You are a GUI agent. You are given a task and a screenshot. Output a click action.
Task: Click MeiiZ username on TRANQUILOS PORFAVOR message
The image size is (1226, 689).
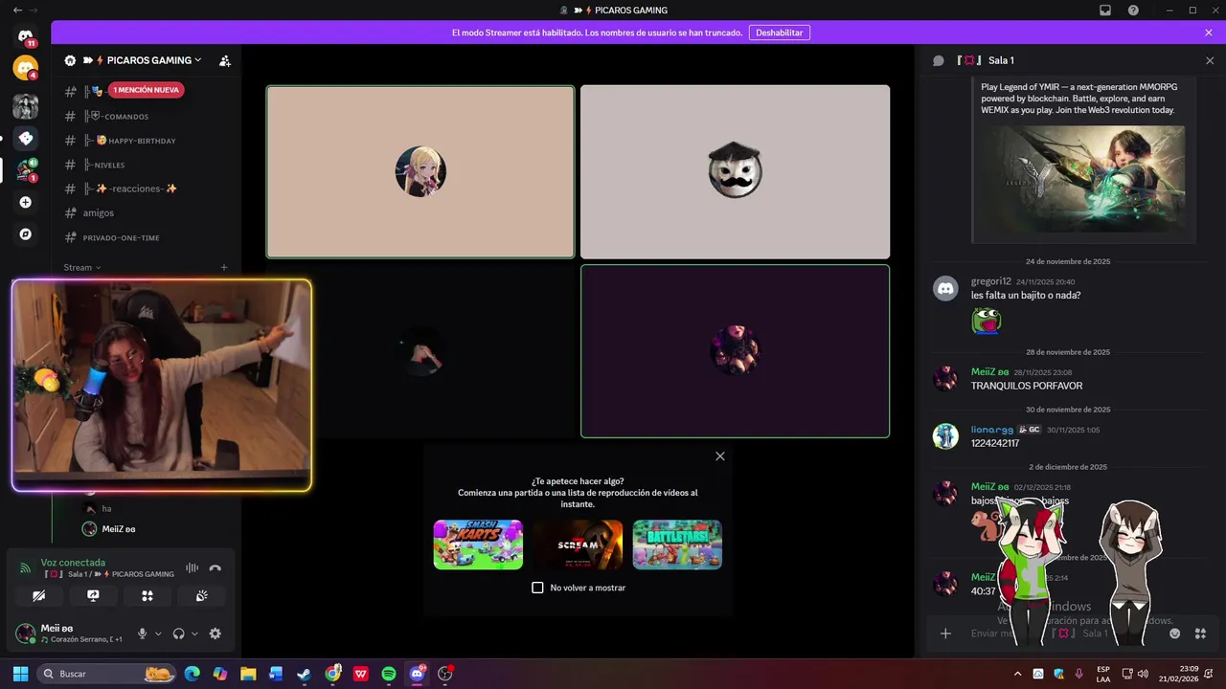click(989, 371)
